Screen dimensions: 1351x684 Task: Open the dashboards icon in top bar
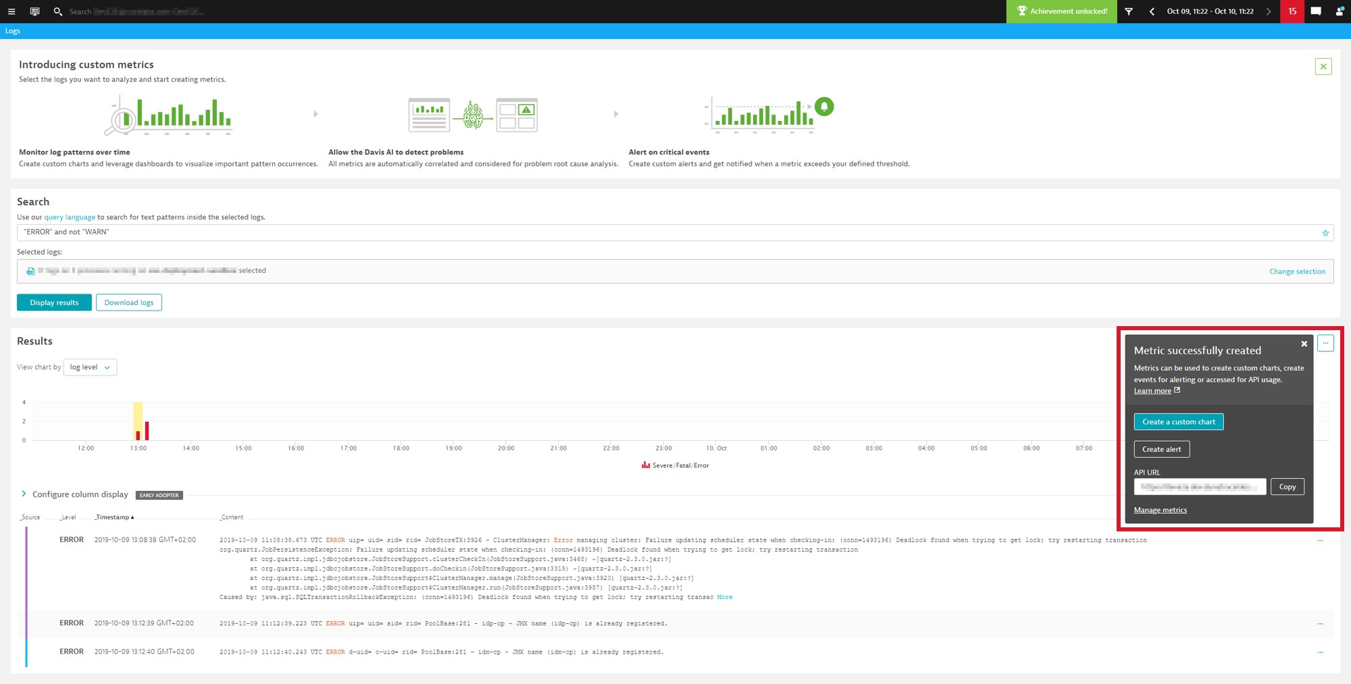point(34,11)
